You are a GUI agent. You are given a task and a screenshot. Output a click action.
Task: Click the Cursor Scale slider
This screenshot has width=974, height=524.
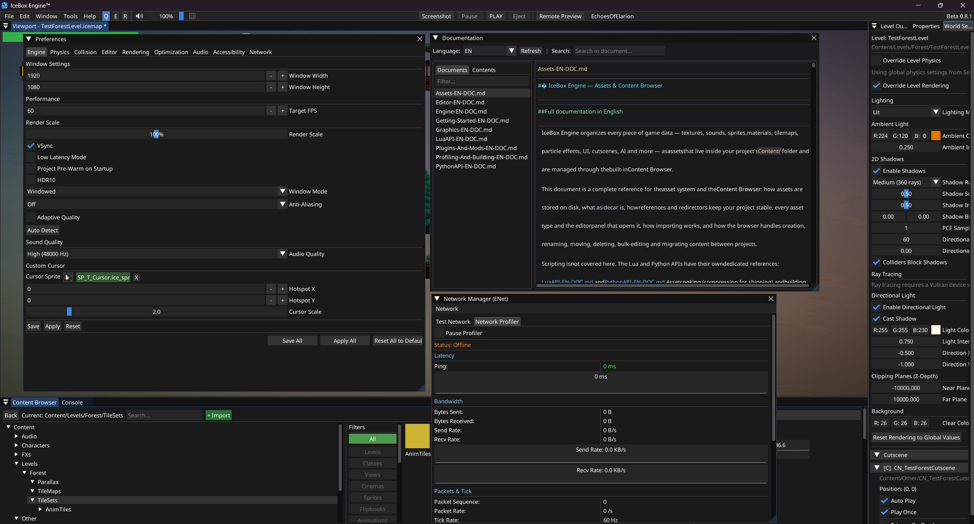pyautogui.click(x=157, y=312)
